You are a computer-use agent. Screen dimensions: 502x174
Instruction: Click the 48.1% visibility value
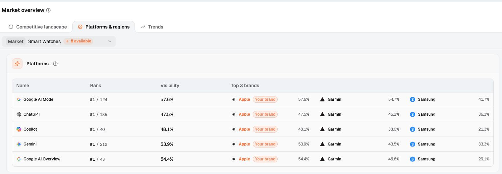click(x=167, y=129)
